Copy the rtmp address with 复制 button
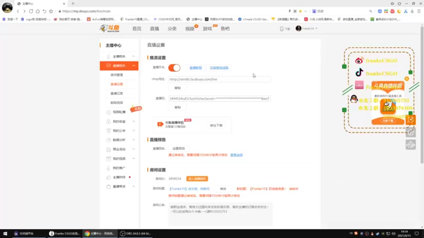The height and width of the screenshot is (238, 424). point(178,88)
